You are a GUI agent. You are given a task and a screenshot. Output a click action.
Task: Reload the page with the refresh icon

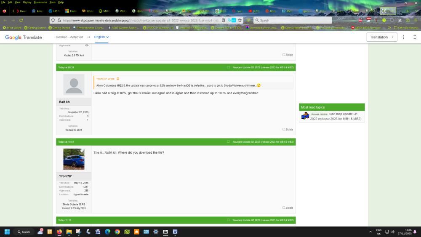point(21,20)
